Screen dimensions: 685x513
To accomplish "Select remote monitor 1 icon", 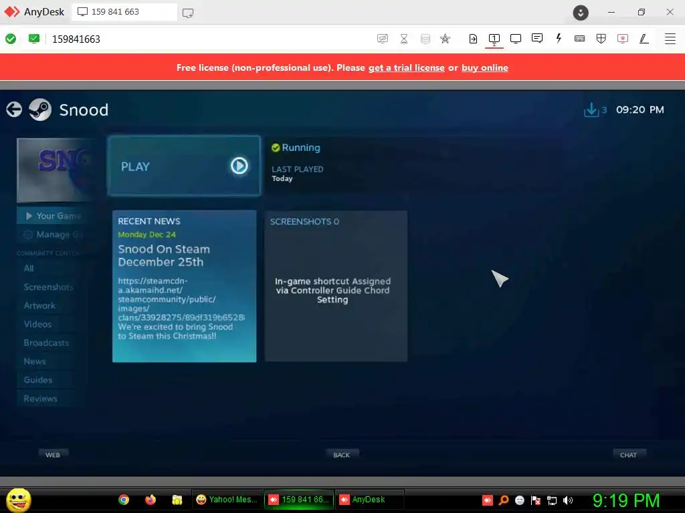I will [494, 39].
